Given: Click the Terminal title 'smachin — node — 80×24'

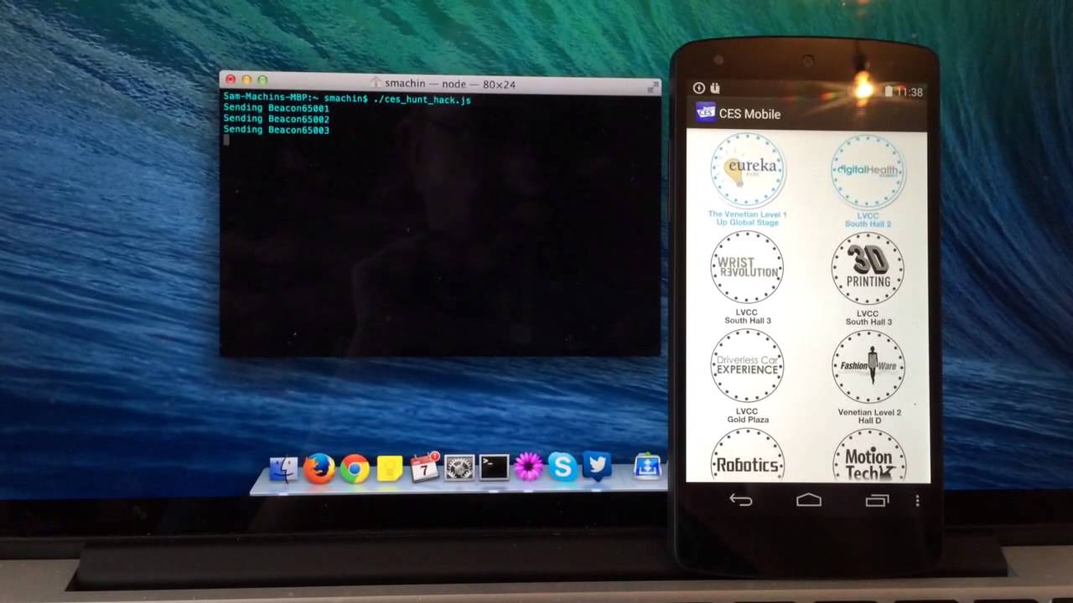Looking at the screenshot, I should point(450,85).
